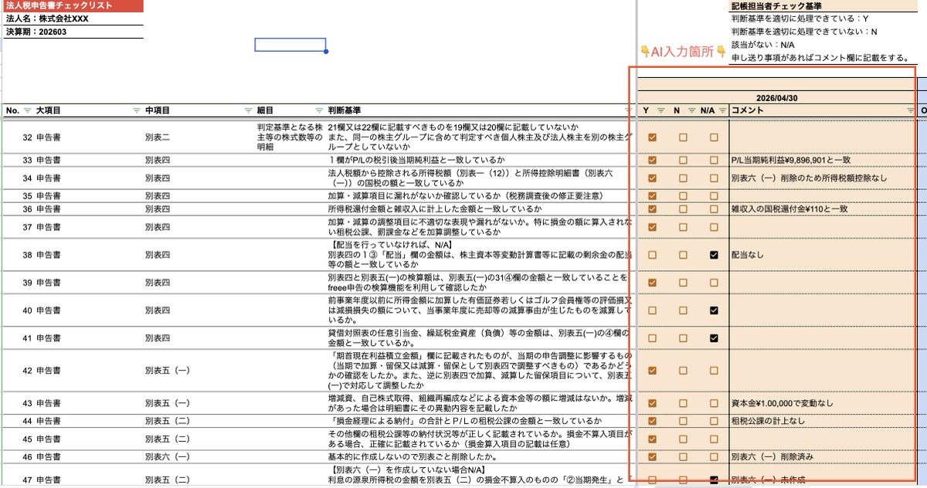Check the N checkbox for row 36
This screenshot has width=927, height=488.
click(683, 209)
